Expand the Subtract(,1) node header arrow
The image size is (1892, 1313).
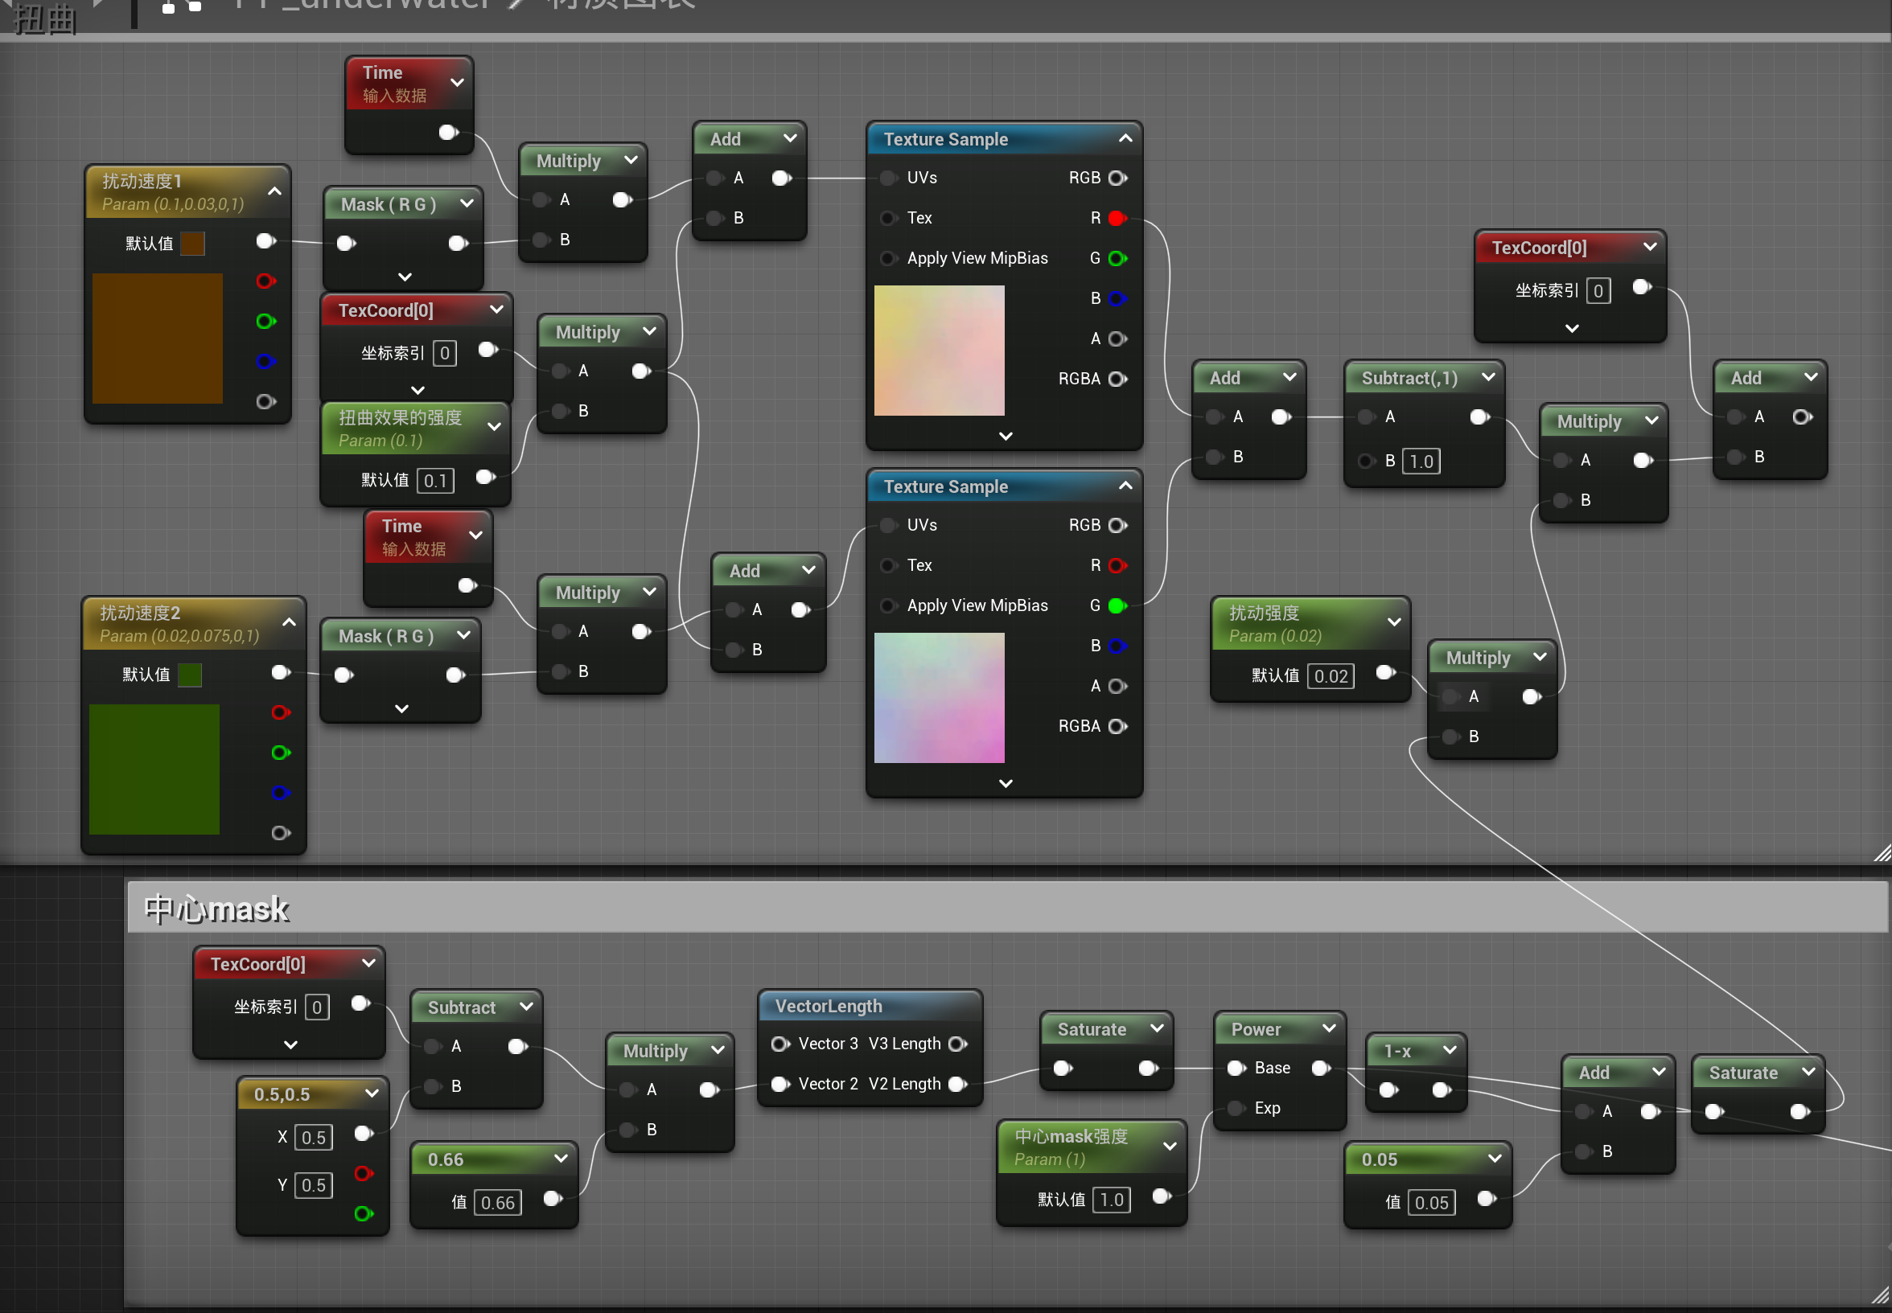(1488, 377)
